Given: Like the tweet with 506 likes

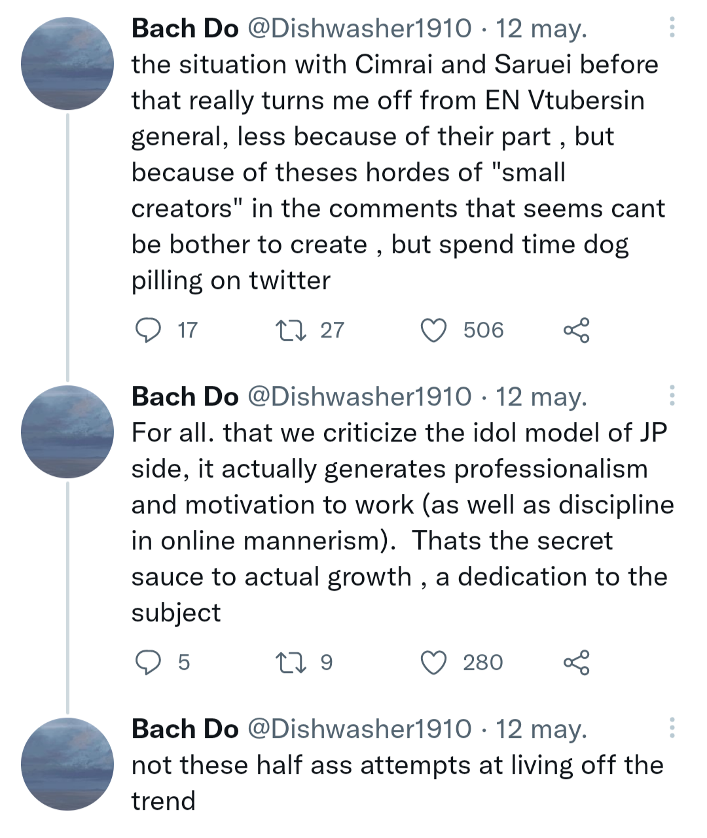Looking at the screenshot, I should 433,330.
